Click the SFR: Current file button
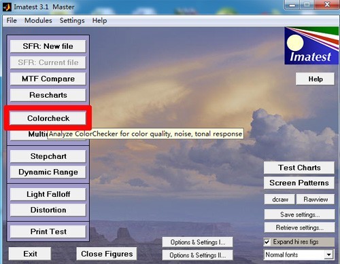The height and width of the screenshot is (264, 340). [48, 62]
